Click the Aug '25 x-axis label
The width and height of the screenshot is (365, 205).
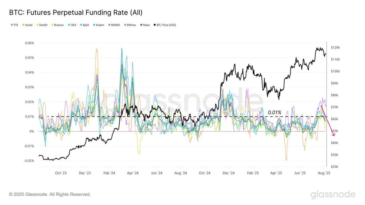(324, 173)
